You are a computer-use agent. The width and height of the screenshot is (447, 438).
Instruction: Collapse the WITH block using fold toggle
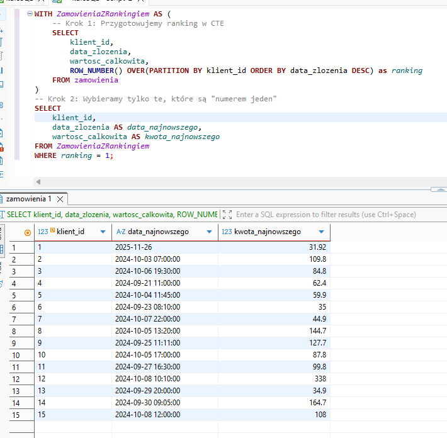coord(30,13)
